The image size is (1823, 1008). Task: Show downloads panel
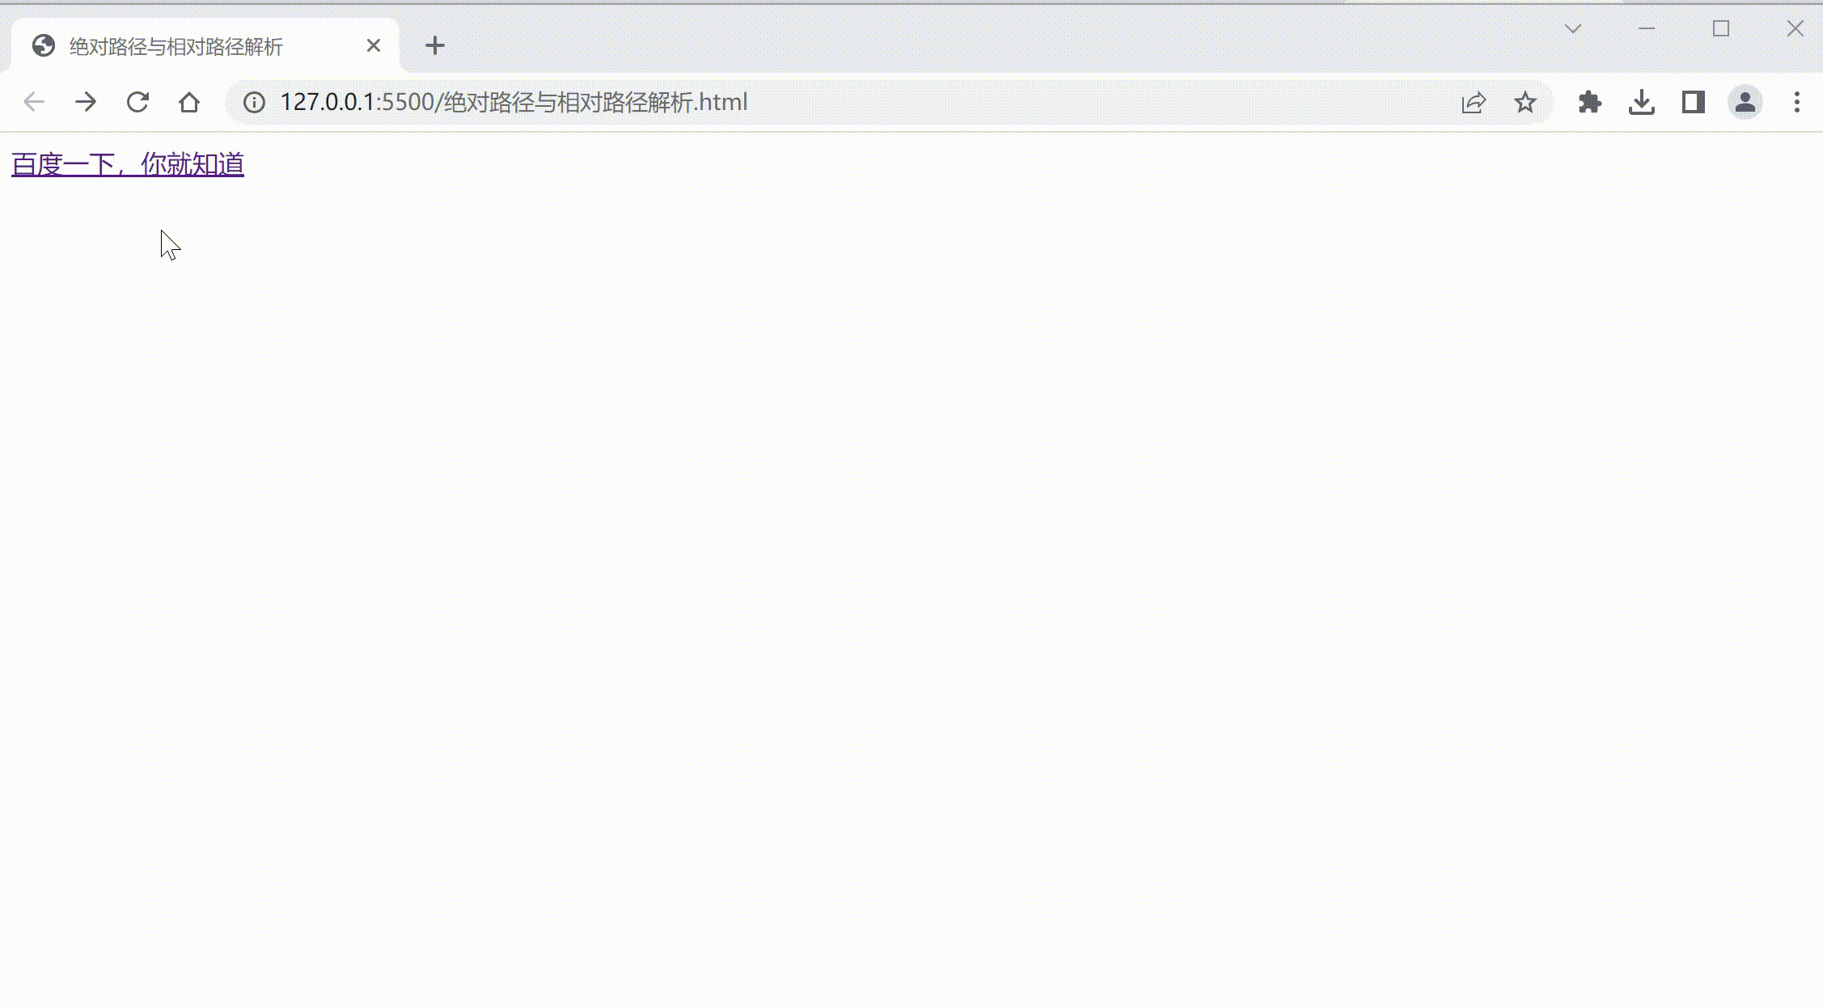[x=1642, y=102]
